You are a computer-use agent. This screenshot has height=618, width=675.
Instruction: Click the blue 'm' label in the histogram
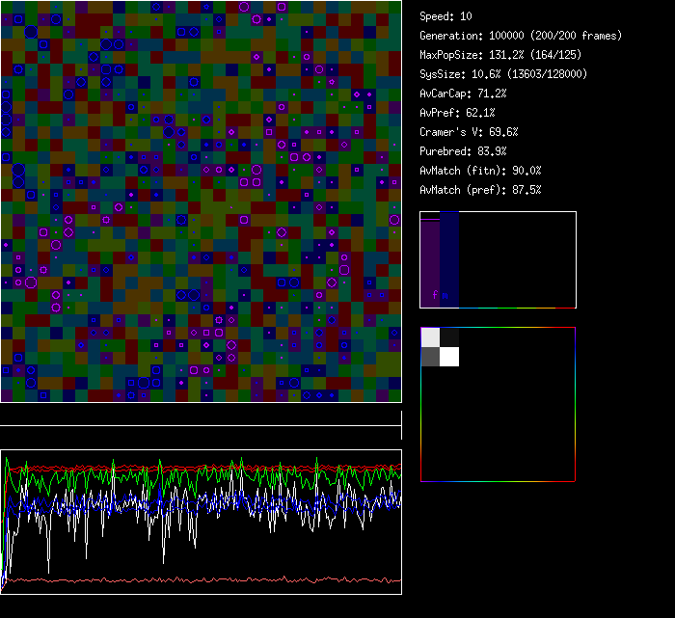pyautogui.click(x=445, y=295)
